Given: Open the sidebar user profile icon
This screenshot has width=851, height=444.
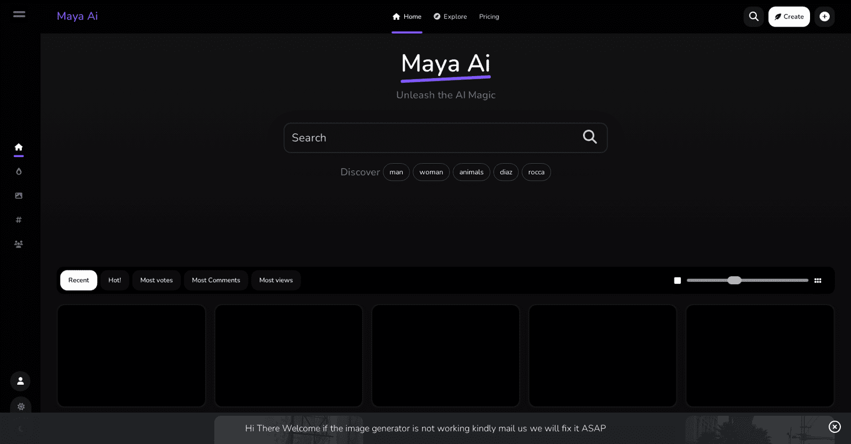Looking at the screenshot, I should [20, 381].
